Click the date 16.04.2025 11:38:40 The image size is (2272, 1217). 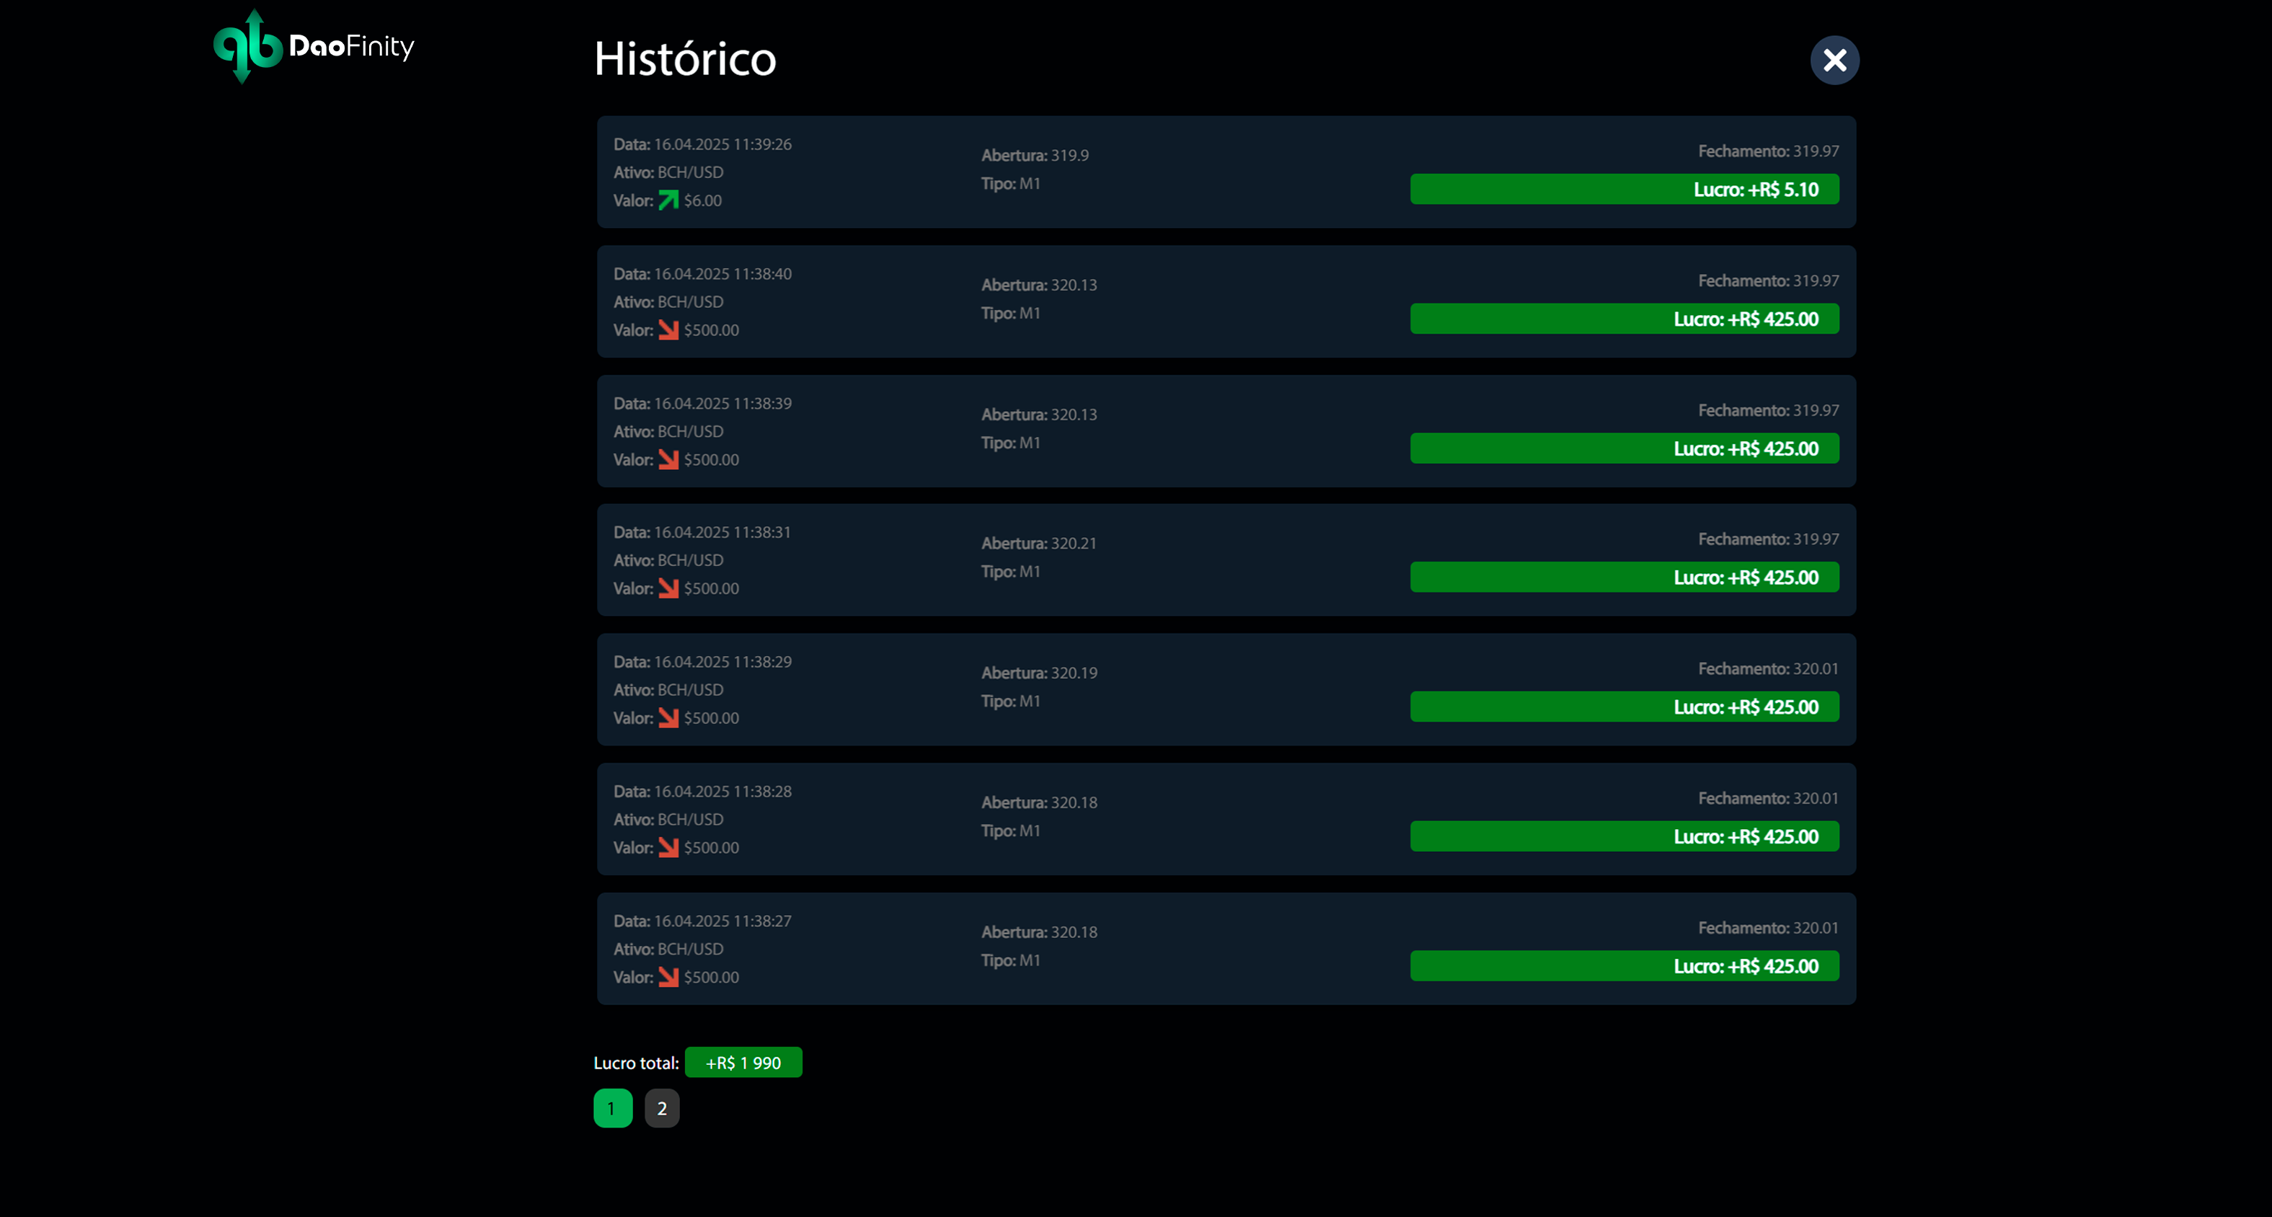(722, 273)
